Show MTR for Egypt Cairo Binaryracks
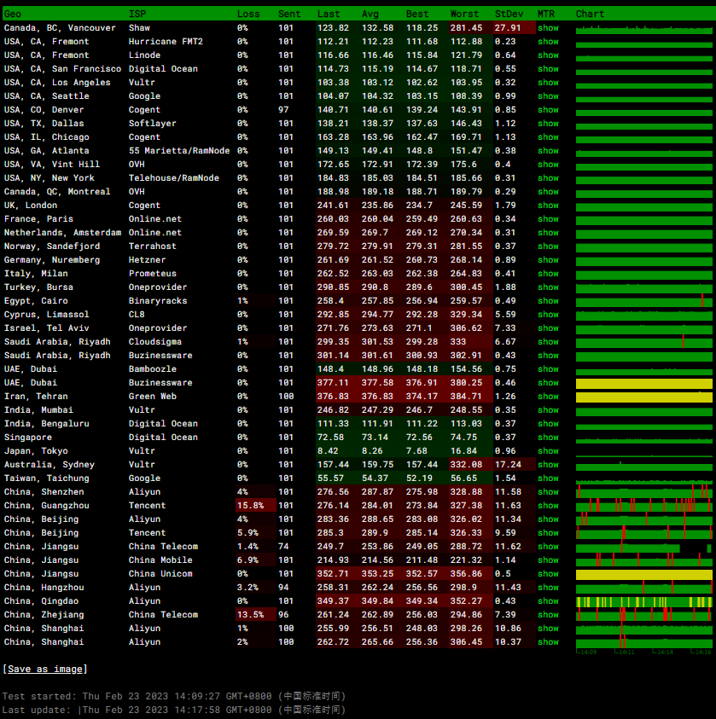Viewport: 716px width, 719px height. (x=548, y=301)
